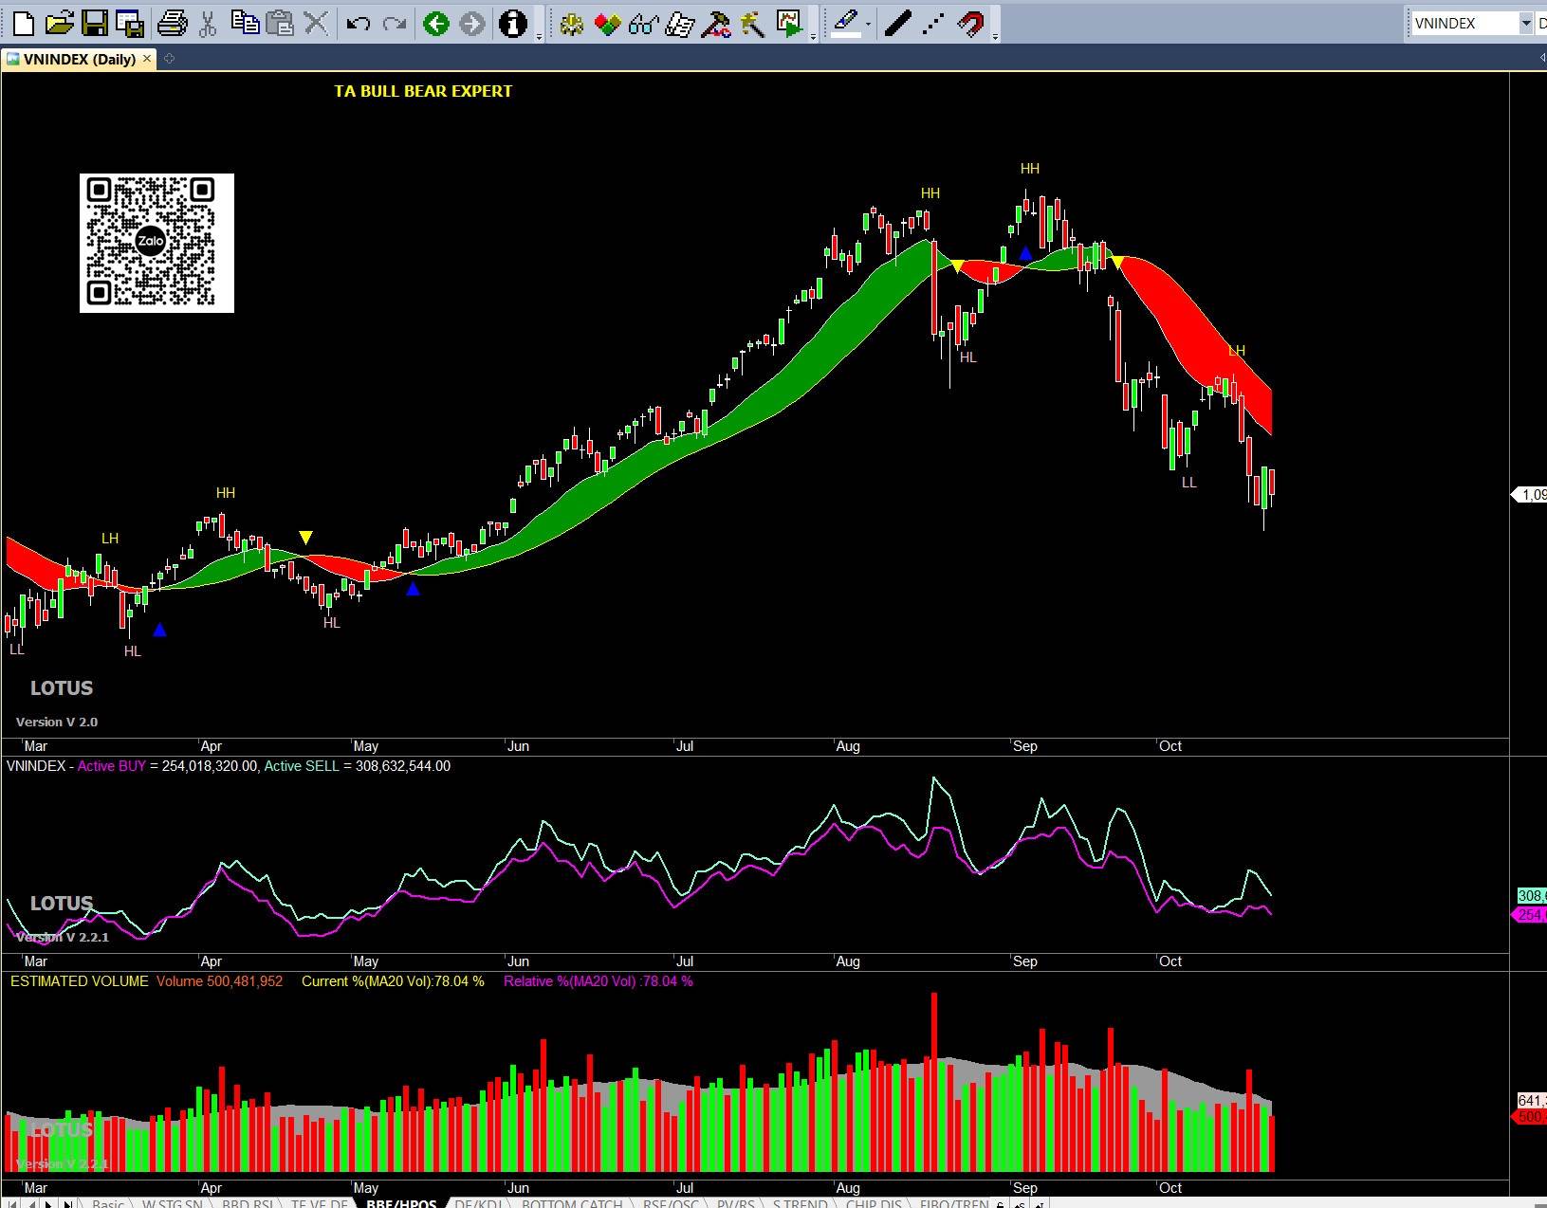
Task: Open toolbar options after the magnet icon
Action: [x=995, y=36]
